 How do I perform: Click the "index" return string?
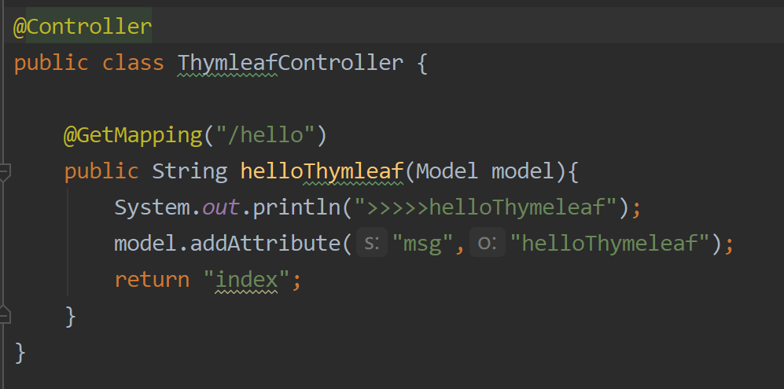pyautogui.click(x=246, y=280)
